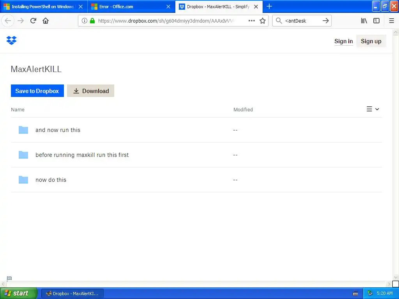Click the 5:20 AM system clock

pos(385,294)
